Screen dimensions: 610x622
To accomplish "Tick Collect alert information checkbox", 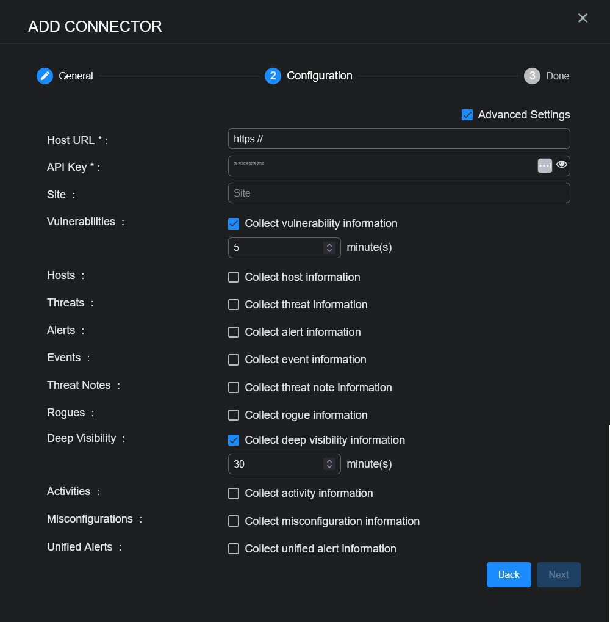I will 234,332.
